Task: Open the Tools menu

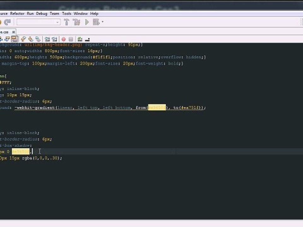Action: pos(67,14)
